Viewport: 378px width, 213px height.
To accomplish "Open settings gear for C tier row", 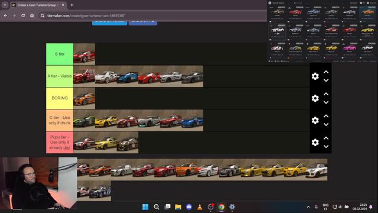I will [x=315, y=120].
